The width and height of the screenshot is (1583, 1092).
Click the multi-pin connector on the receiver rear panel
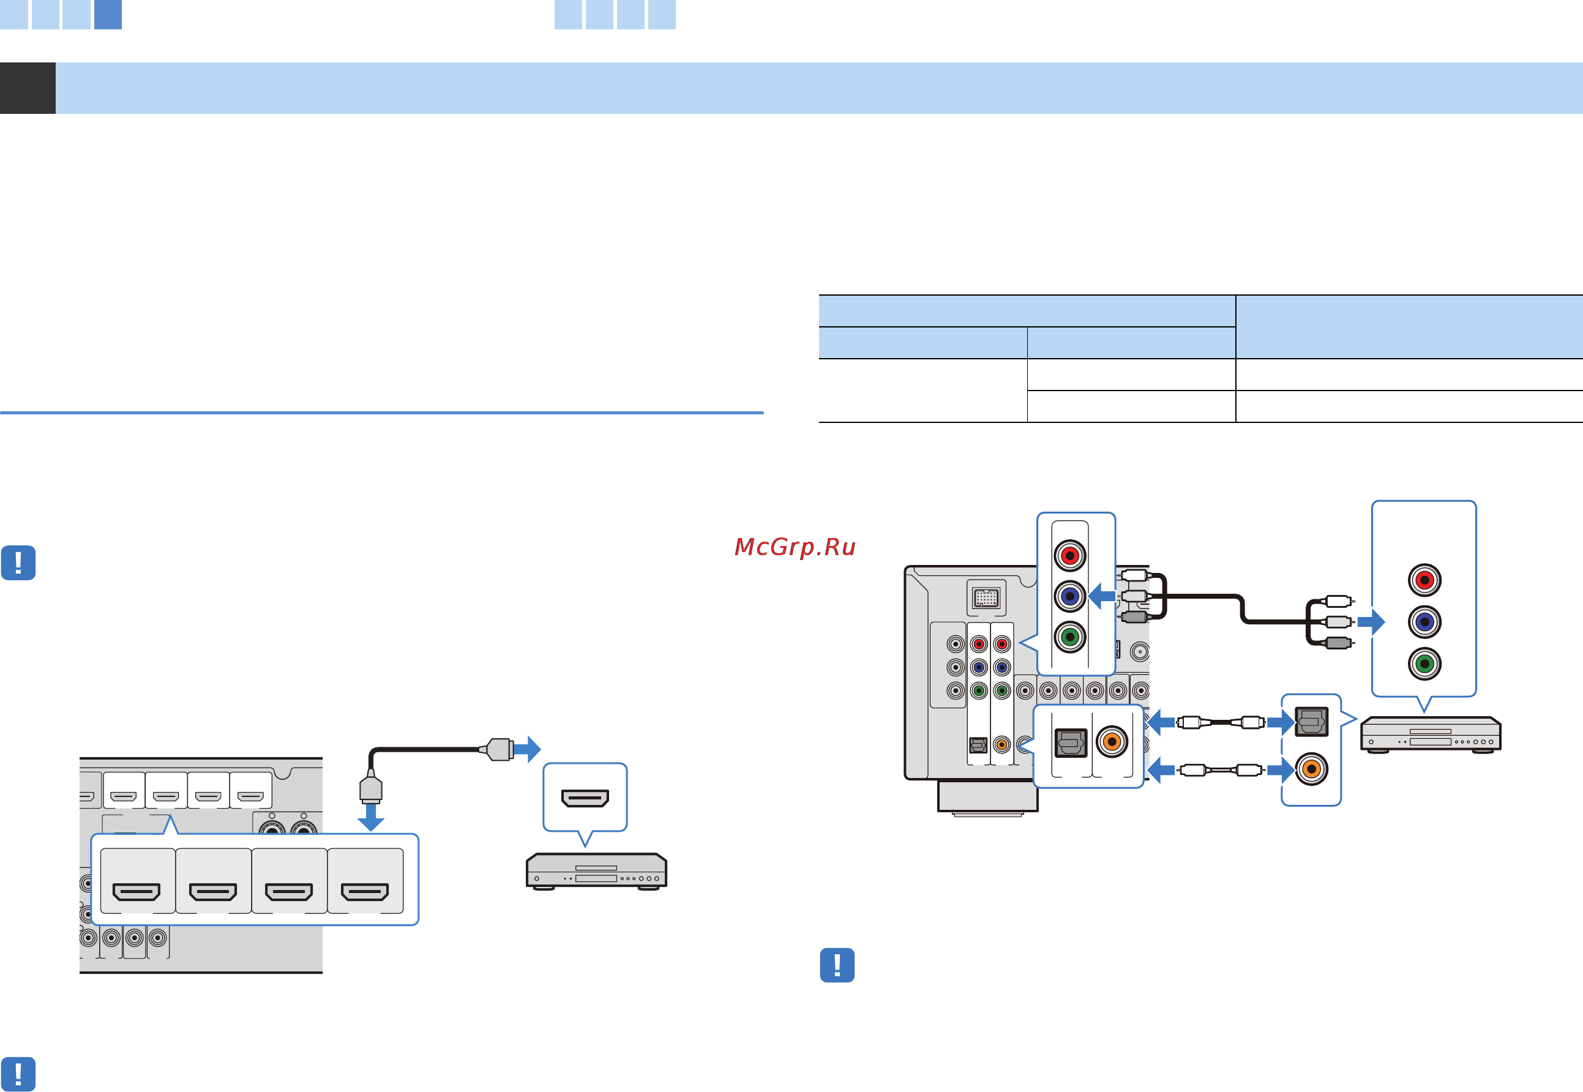coord(986,598)
